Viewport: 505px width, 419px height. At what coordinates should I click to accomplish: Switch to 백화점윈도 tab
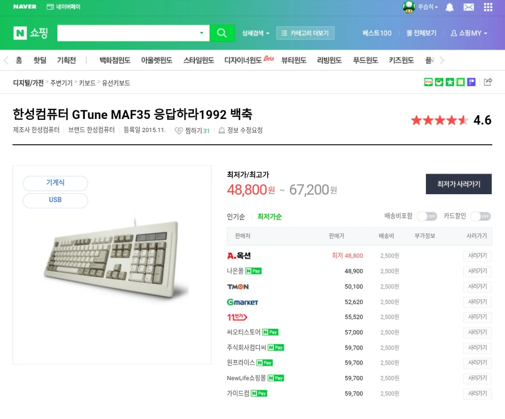point(115,60)
